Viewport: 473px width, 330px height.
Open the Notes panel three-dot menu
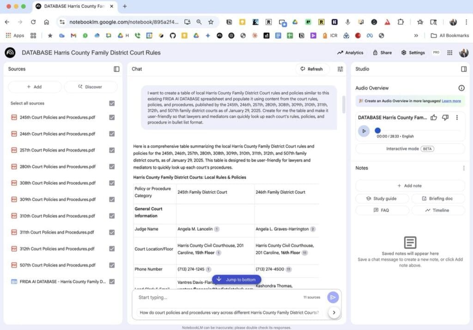pyautogui.click(x=464, y=168)
